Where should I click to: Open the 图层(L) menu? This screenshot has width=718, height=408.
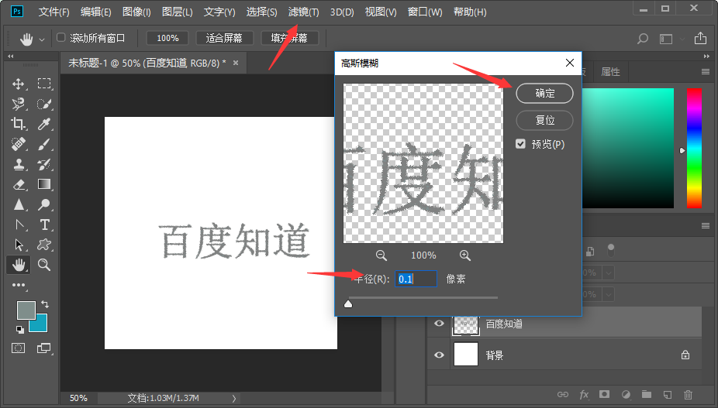(178, 12)
